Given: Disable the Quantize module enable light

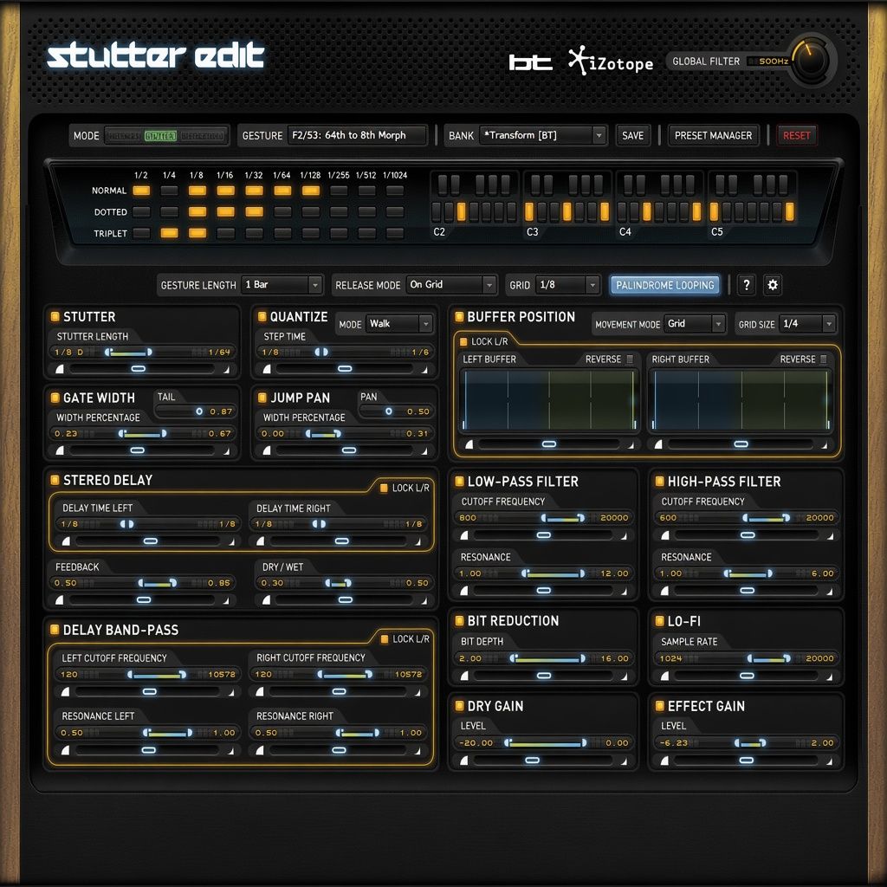Looking at the screenshot, I should click(262, 316).
